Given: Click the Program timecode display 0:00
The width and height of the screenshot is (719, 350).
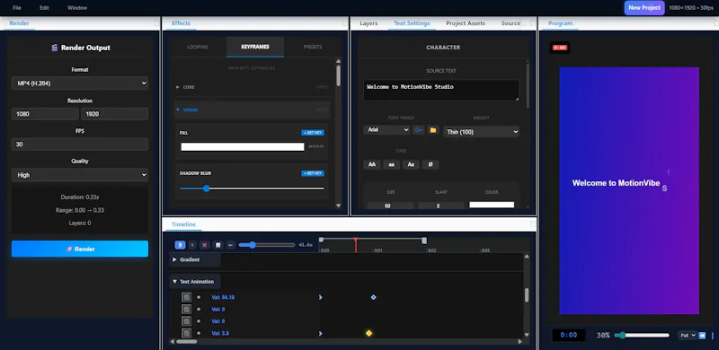Looking at the screenshot, I should [x=569, y=335].
